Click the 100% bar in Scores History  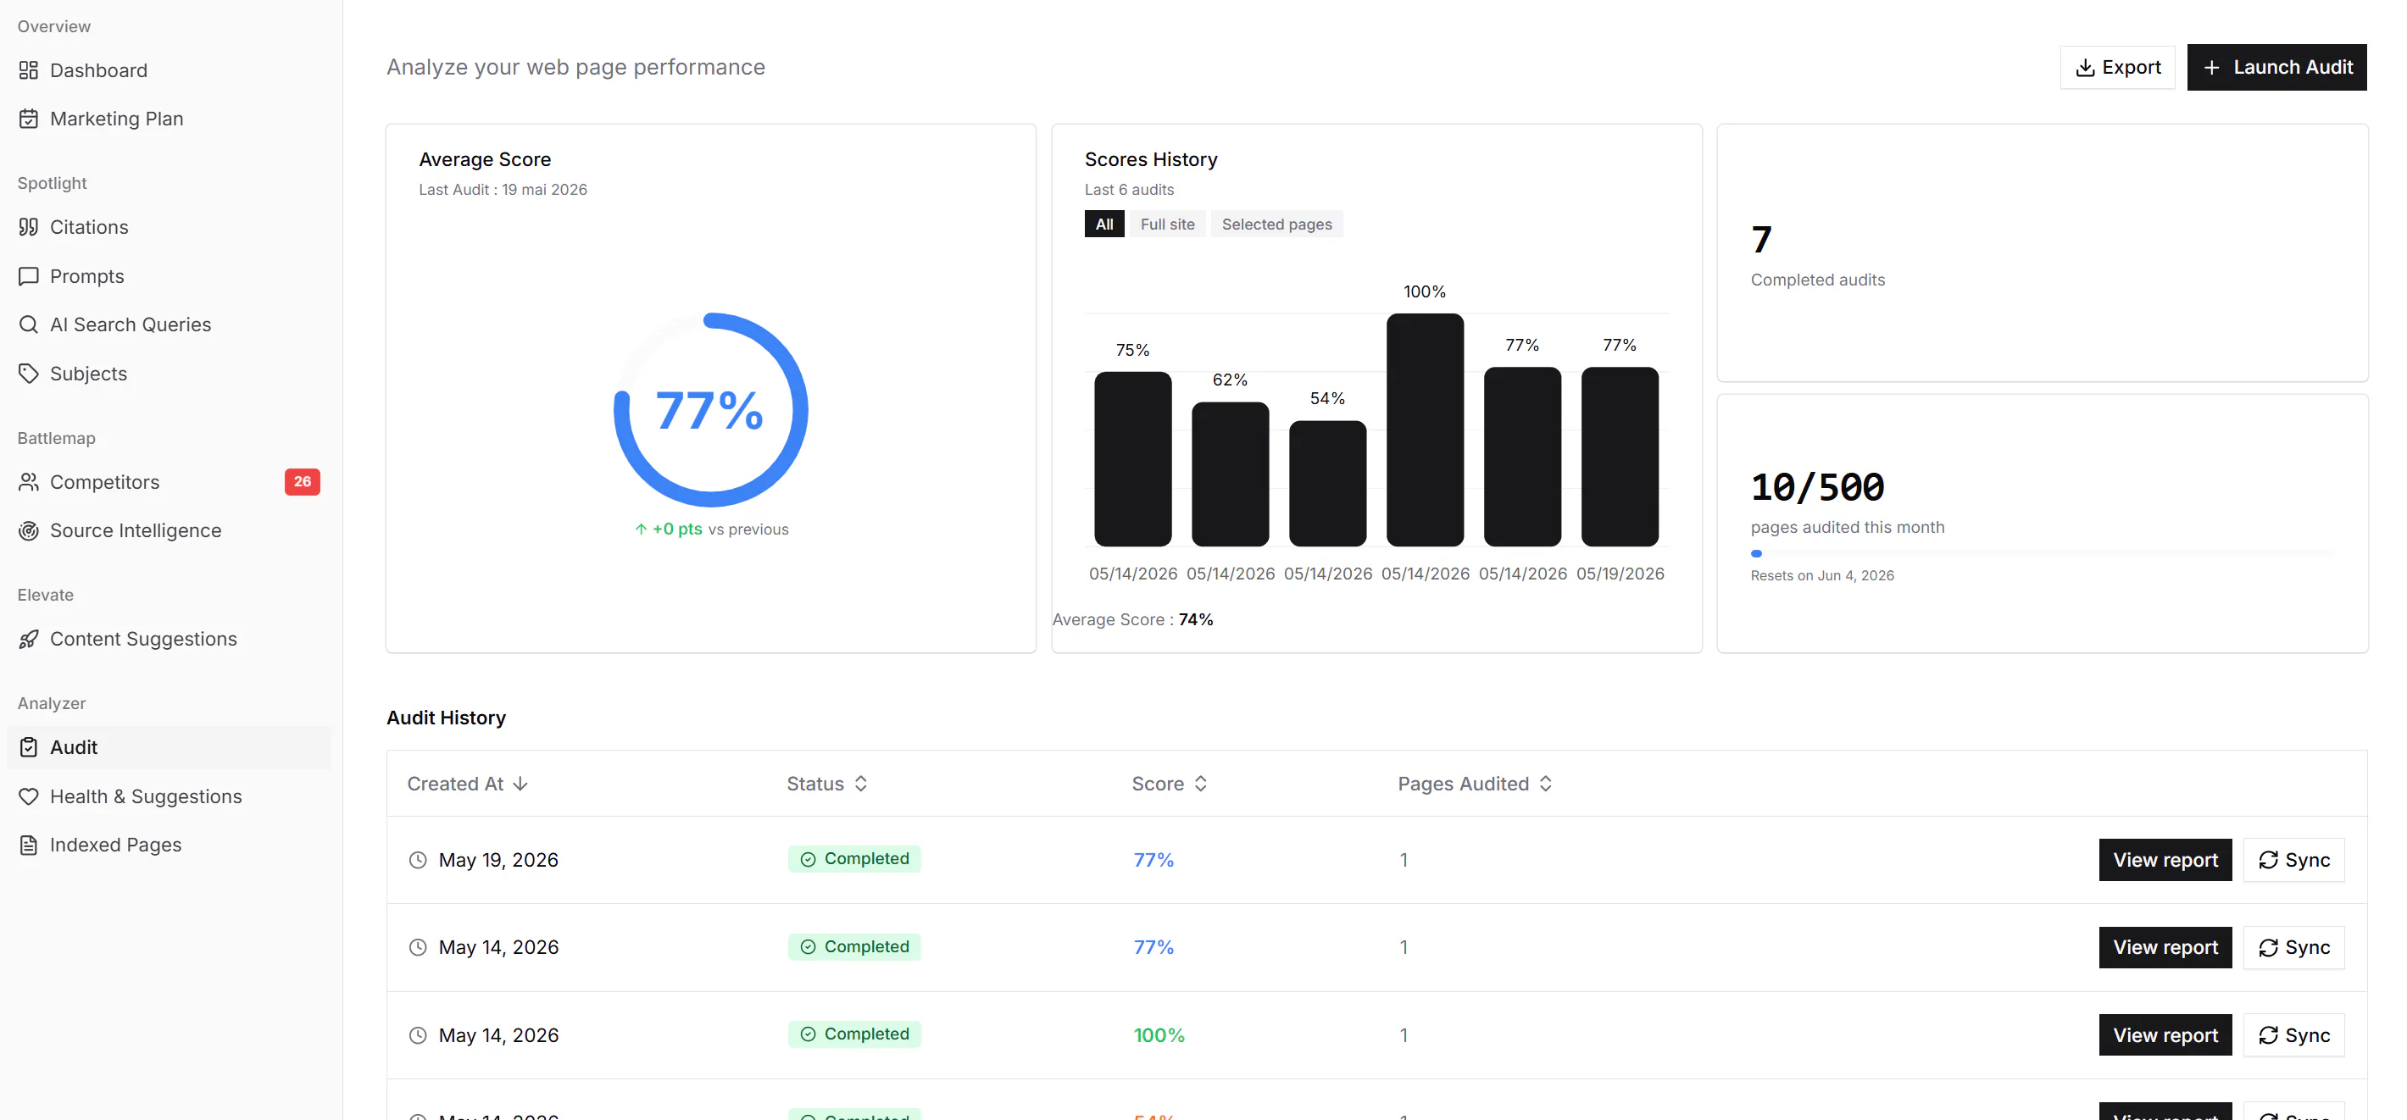tap(1425, 430)
